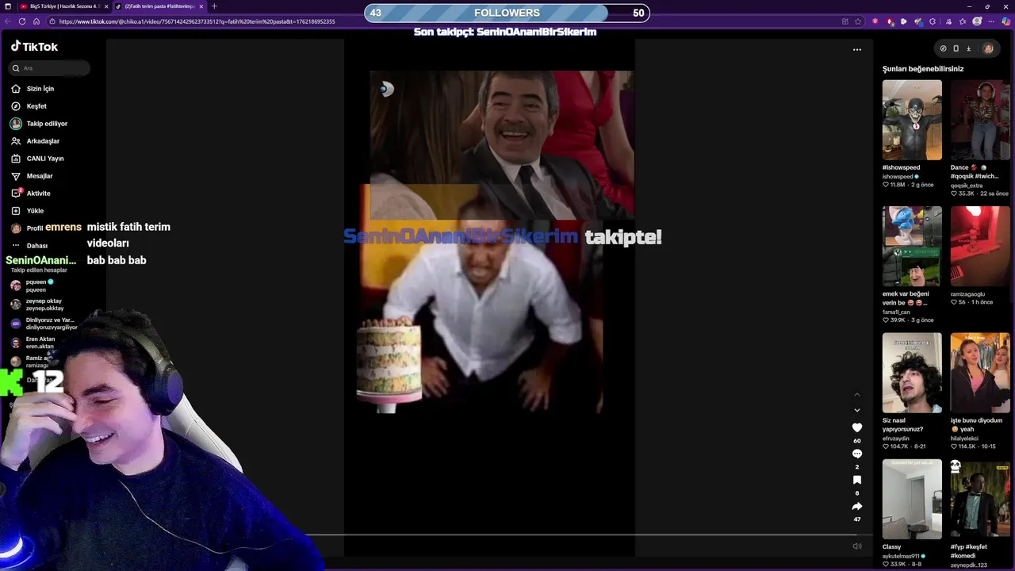This screenshot has height=571, width=1015.
Task: Open the Mesajlar inbox
Action: coord(32,176)
